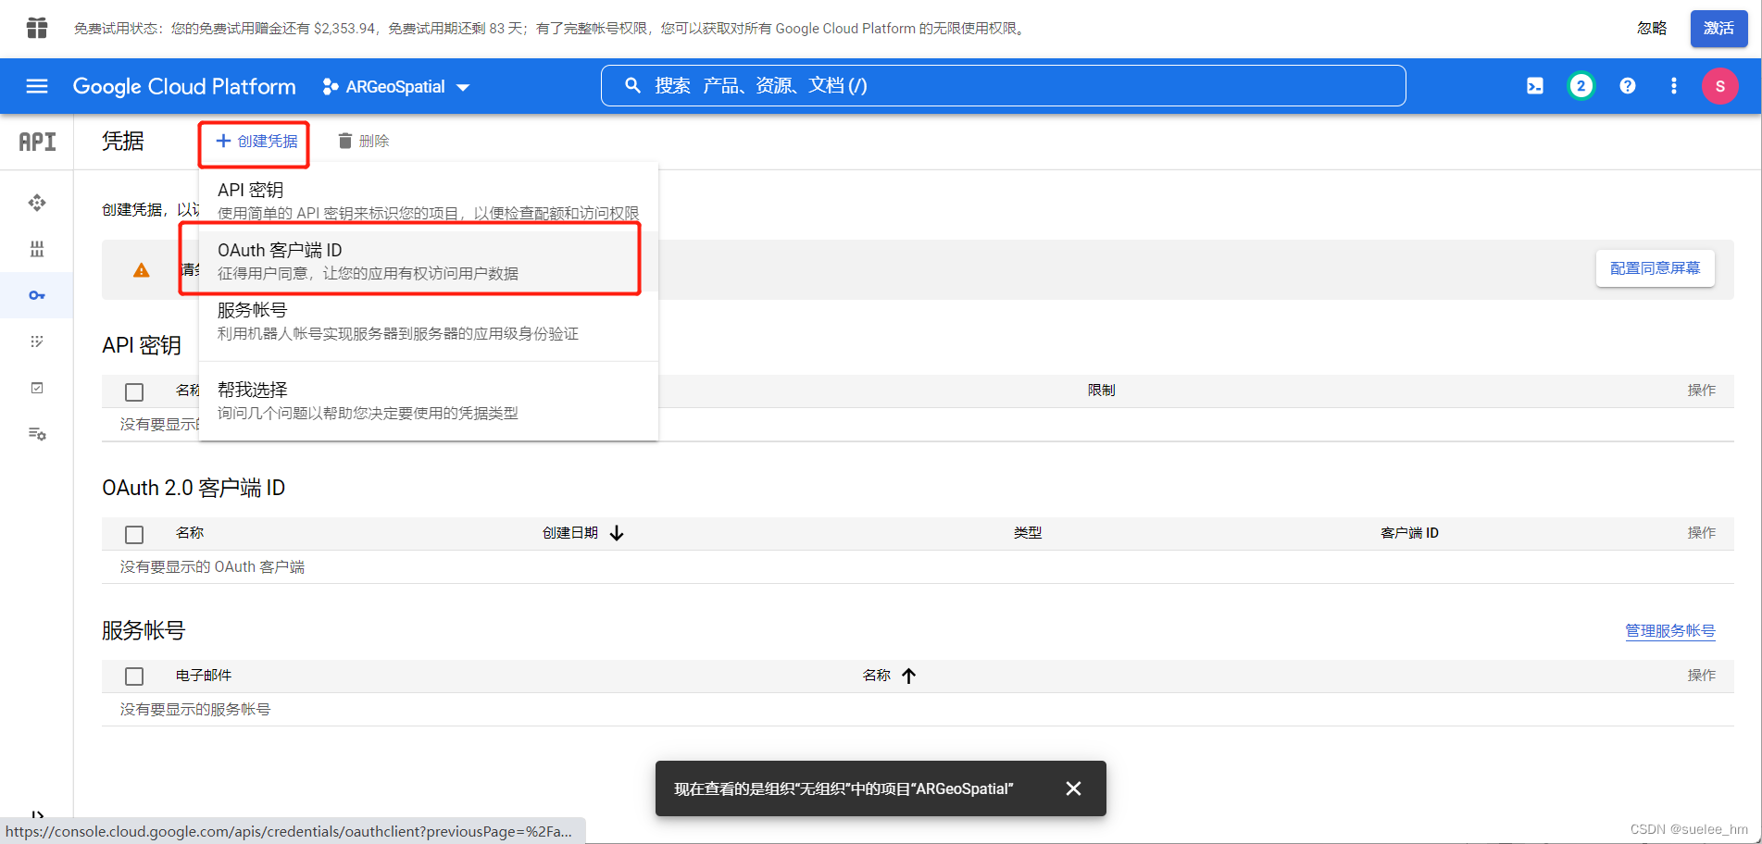1762x844 pixels.
Task: Click the project hexagon icon beside ARGeoSpatial
Action: pos(330,86)
